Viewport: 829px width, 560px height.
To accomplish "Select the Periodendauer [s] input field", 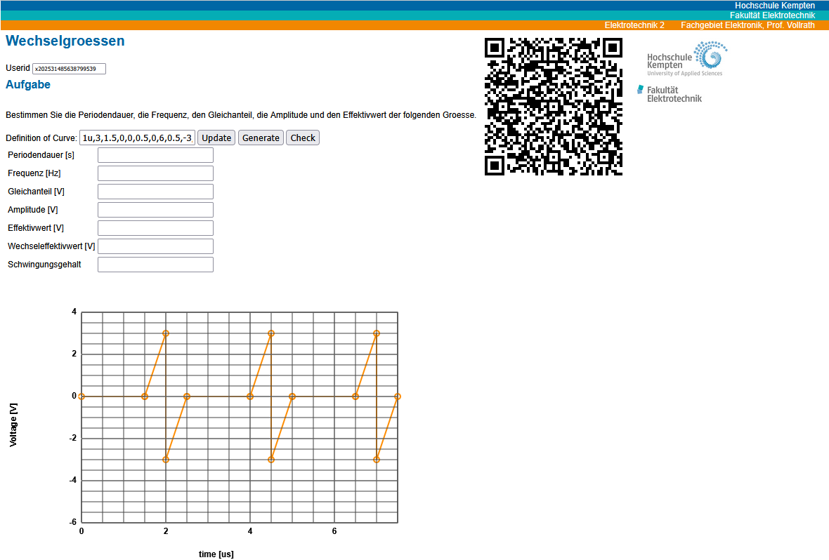I will [x=155, y=155].
